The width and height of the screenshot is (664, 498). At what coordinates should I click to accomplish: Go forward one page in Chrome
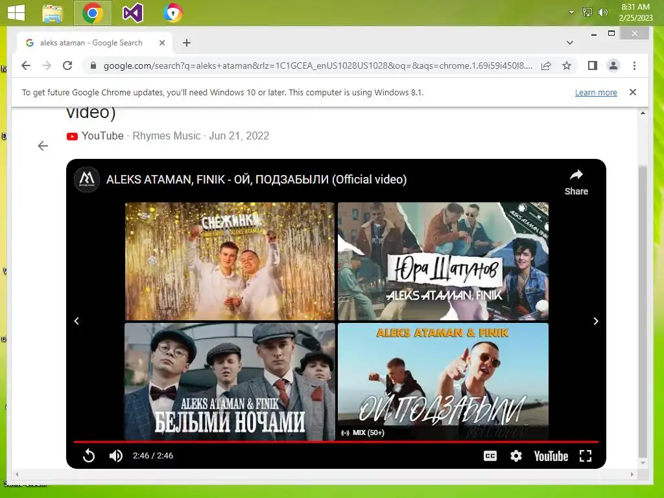[x=47, y=65]
